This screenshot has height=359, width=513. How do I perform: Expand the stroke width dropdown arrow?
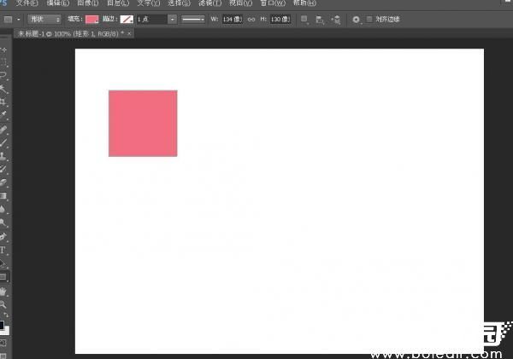(x=173, y=19)
